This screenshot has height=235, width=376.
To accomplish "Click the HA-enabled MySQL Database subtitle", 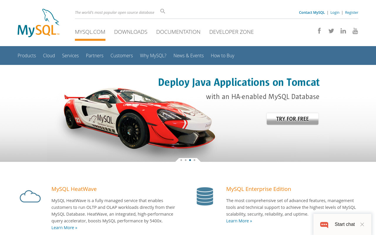I will click(x=263, y=97).
